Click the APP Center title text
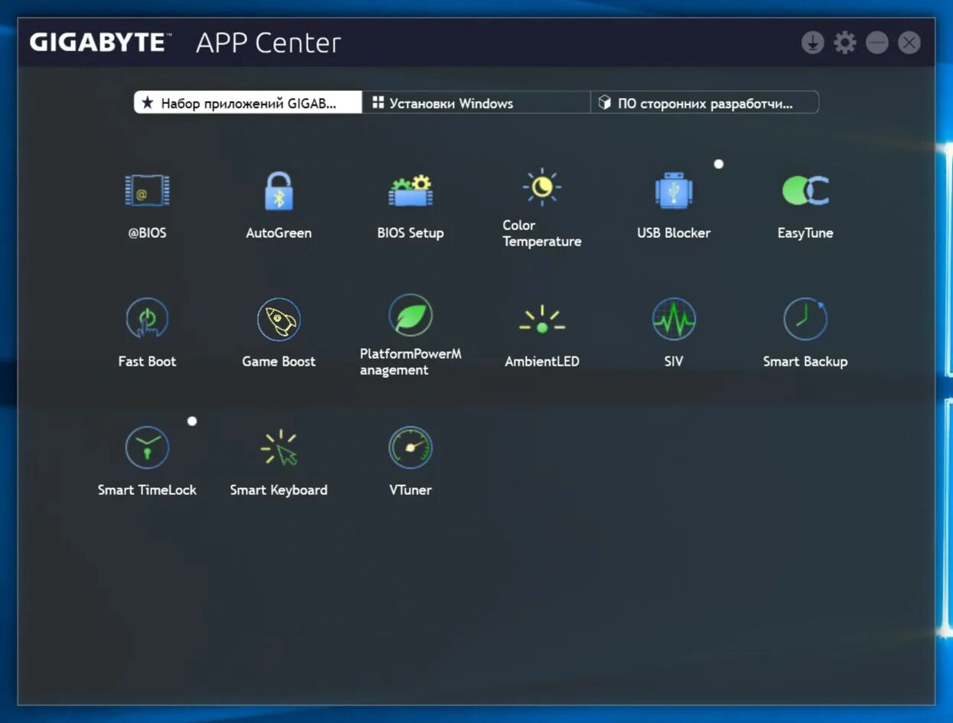 tap(268, 43)
